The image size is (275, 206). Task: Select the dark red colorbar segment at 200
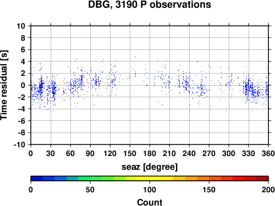coord(262,179)
